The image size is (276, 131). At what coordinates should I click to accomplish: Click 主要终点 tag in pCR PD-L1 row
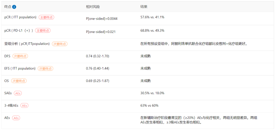coord(43,30)
